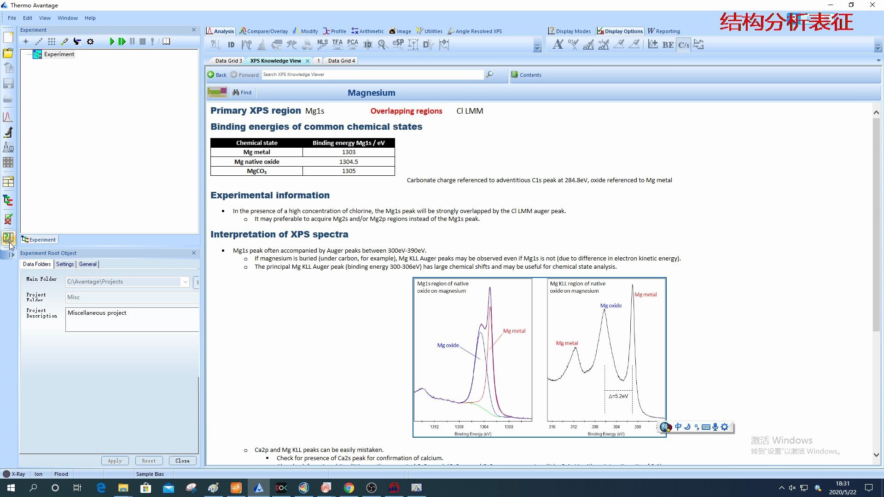This screenshot has width=884, height=497.
Task: Click the Back navigation button
Action: point(217,75)
